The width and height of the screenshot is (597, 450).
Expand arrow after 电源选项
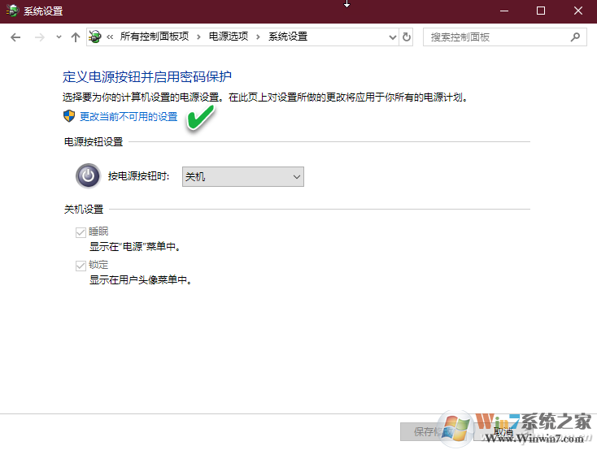coord(258,37)
